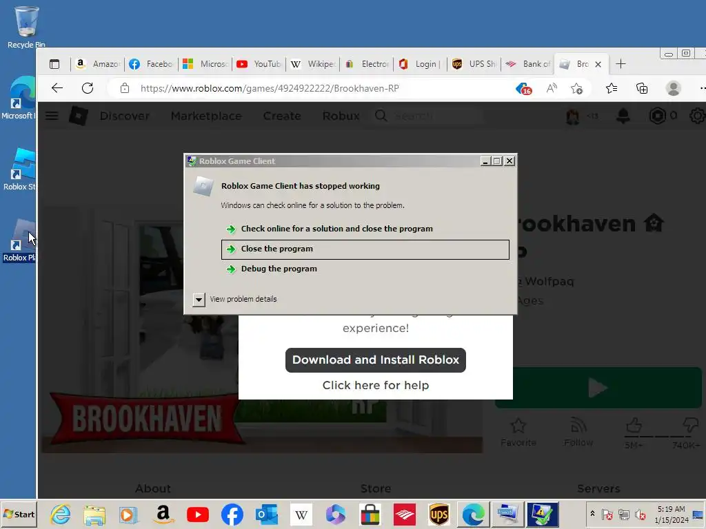Open File Explorer folder in taskbar
The image size is (706, 529).
point(94,515)
